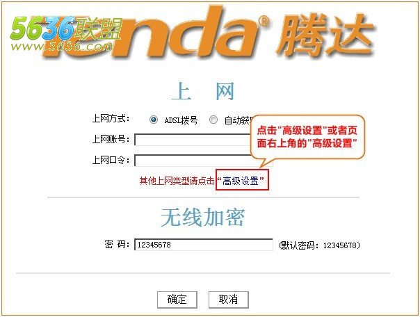Click the ADSL拨号 label text
420x317 pixels.
click(181, 120)
